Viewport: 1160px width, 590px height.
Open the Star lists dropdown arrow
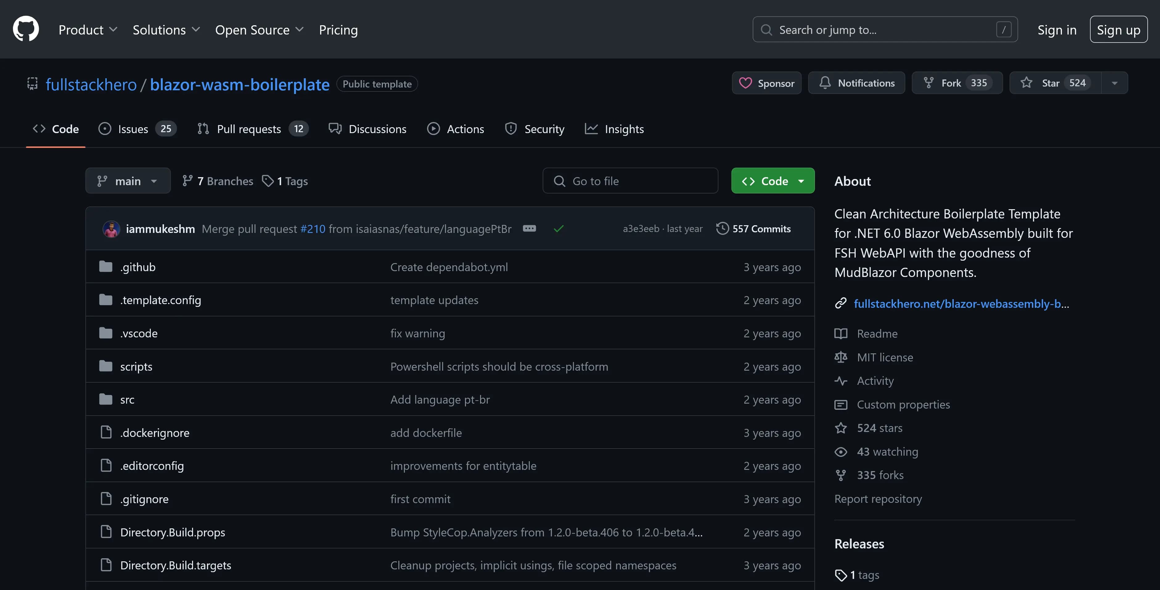click(x=1114, y=83)
